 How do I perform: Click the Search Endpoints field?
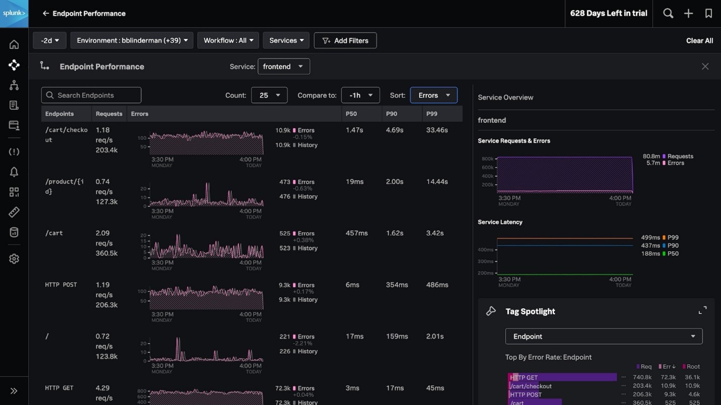pyautogui.click(x=91, y=95)
